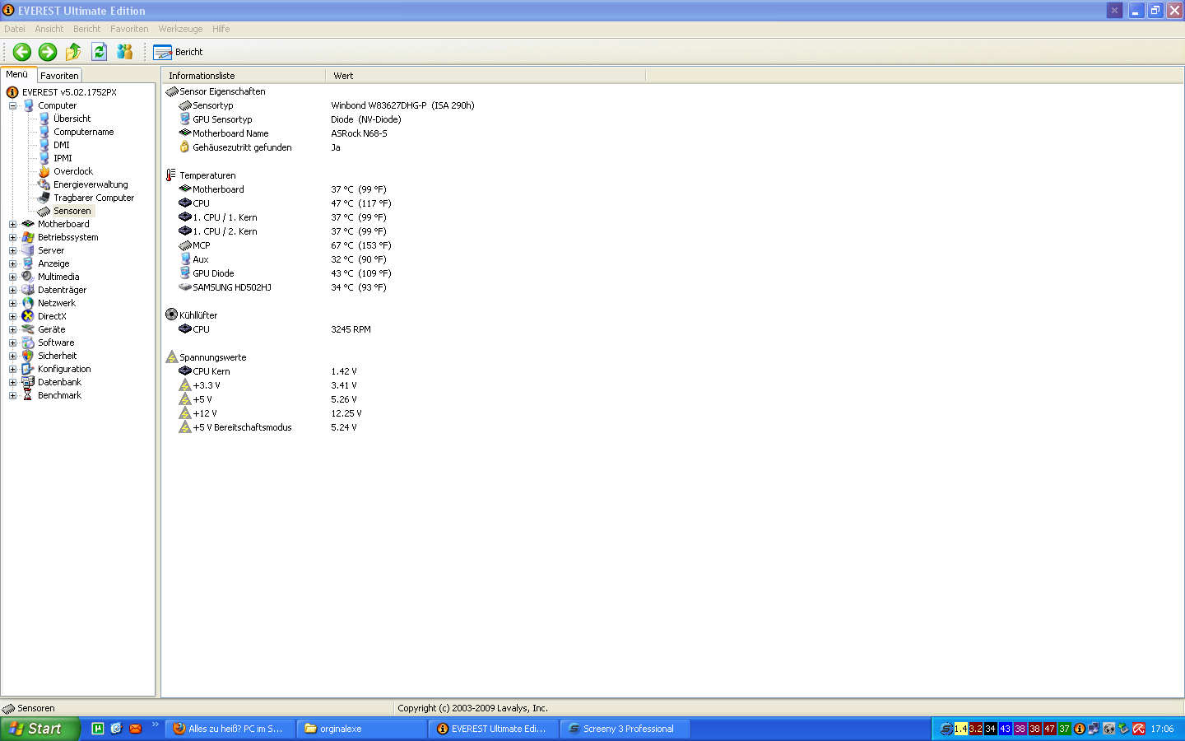This screenshot has height=741, width=1185.
Task: Click the two-people icon in the toolbar
Action: coord(124,52)
